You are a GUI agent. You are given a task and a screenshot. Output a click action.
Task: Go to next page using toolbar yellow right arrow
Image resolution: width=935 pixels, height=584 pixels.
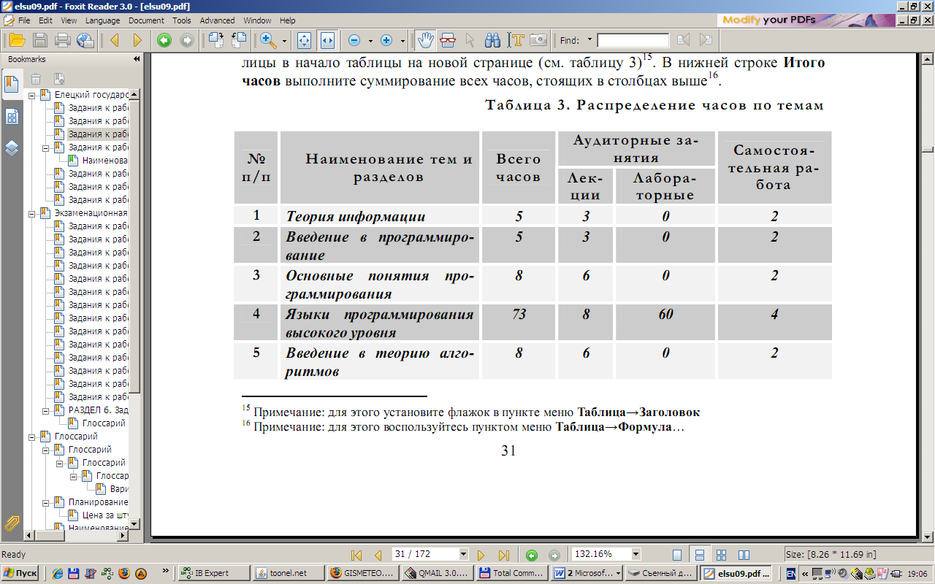(x=137, y=40)
